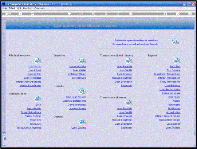Click the Custom section computer icon
This screenshot has width=197, height=149.
pos(82,122)
